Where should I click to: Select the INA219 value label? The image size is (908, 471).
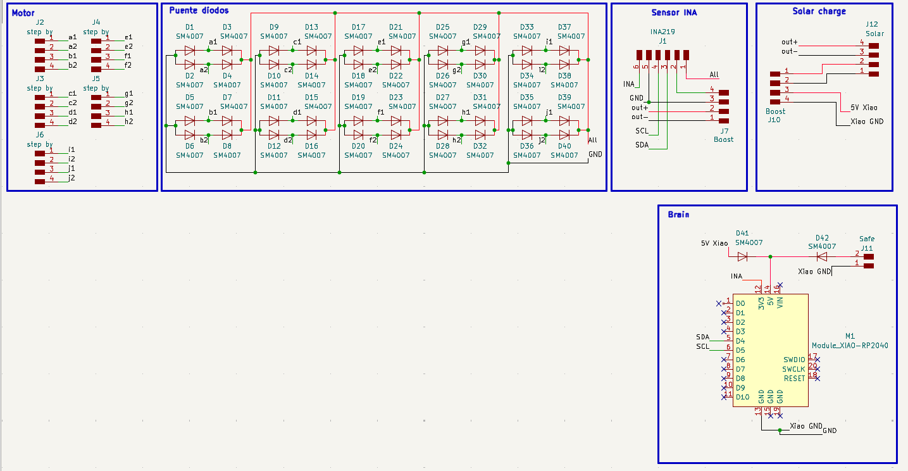[662, 32]
